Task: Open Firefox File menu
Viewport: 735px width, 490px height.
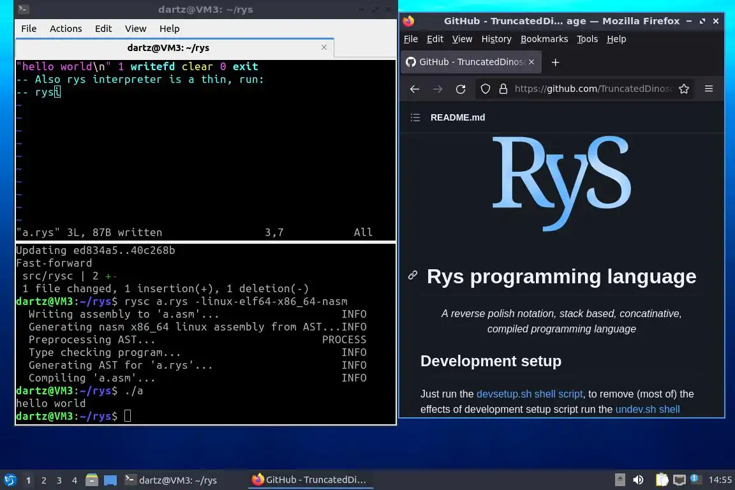Action: [x=411, y=40]
